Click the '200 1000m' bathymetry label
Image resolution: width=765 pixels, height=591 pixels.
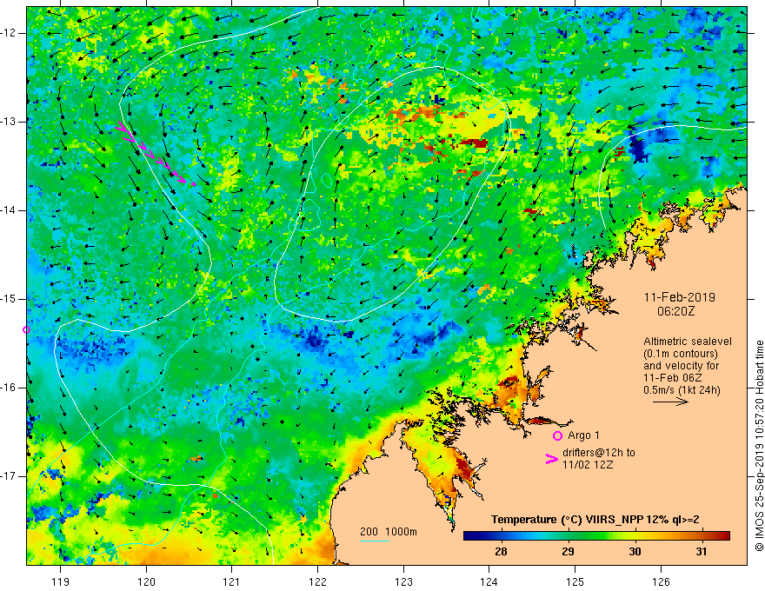pos(389,532)
